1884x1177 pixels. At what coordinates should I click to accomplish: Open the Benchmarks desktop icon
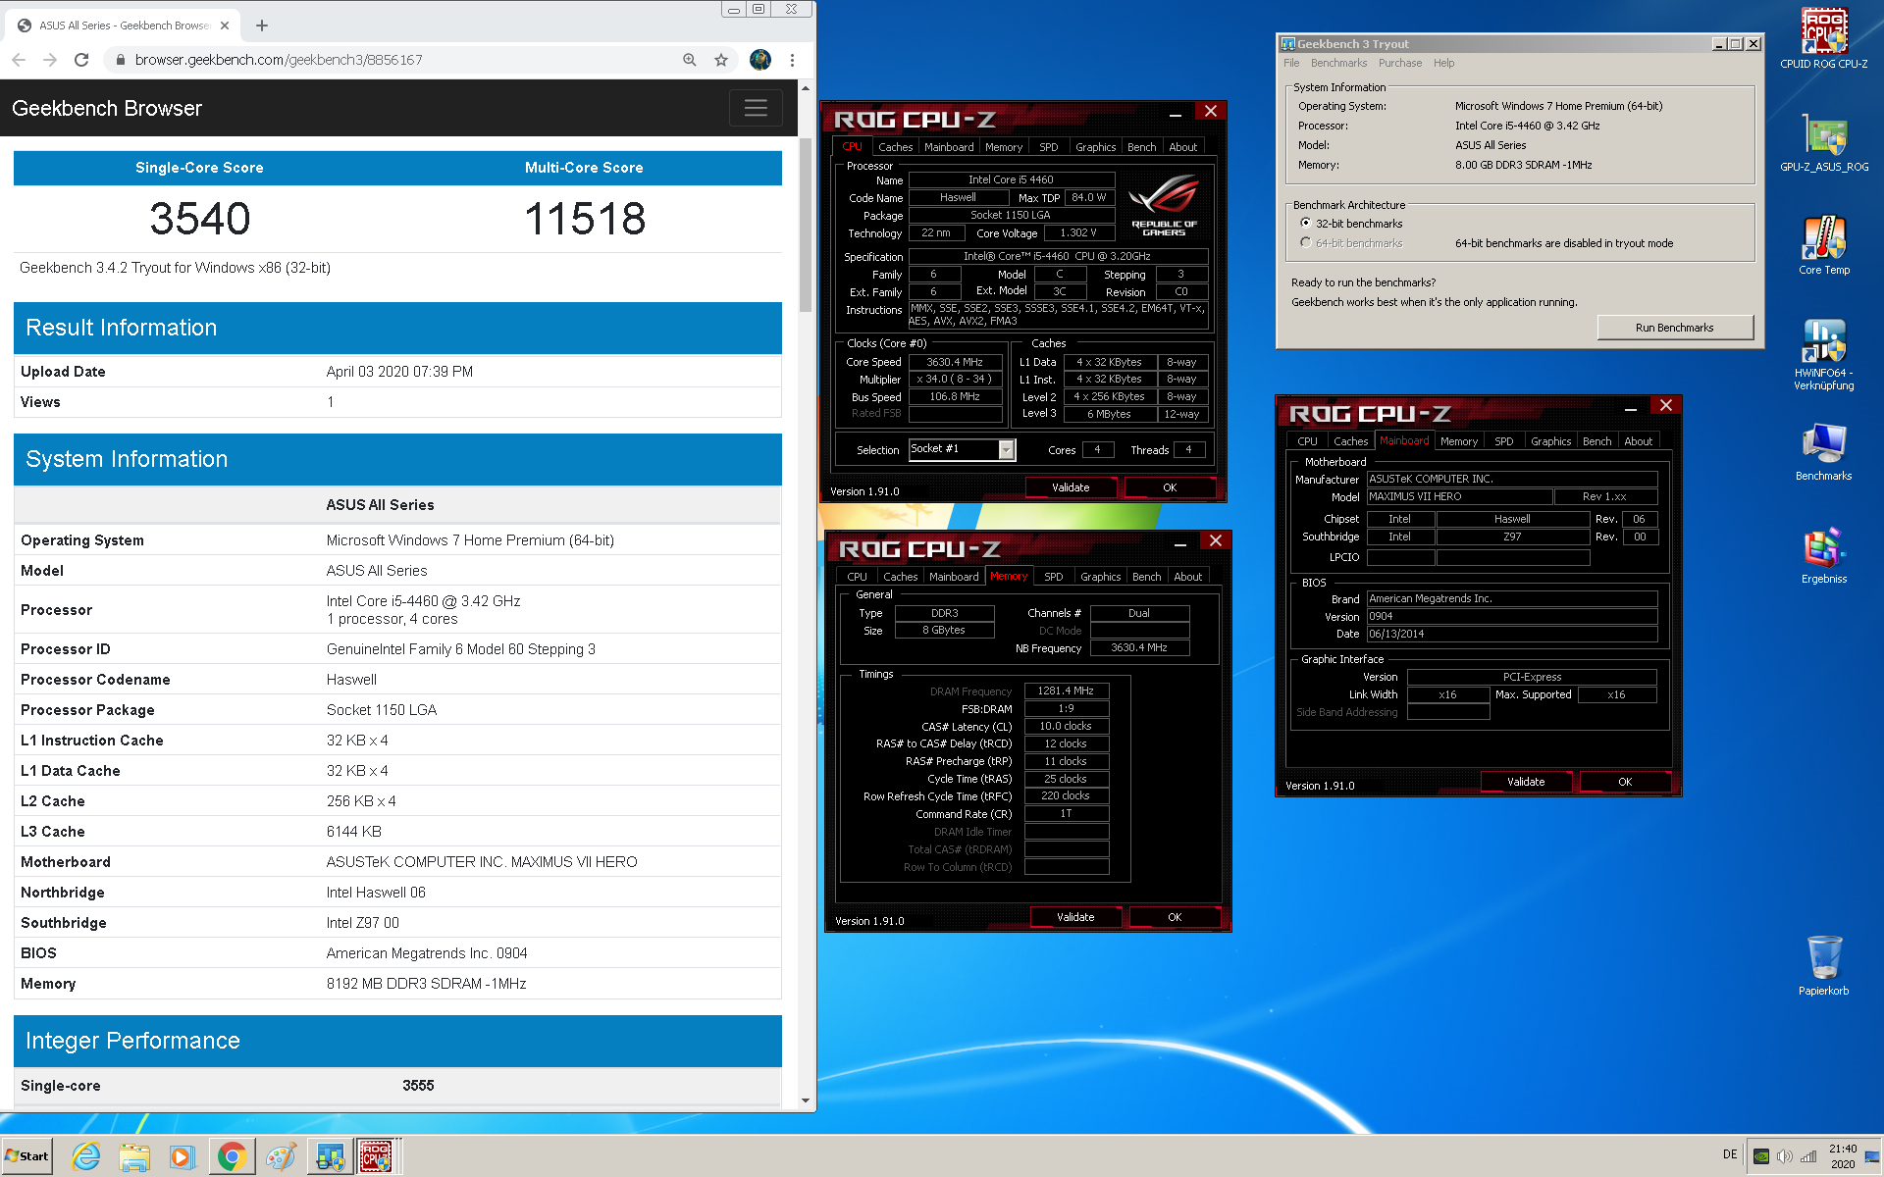[x=1823, y=452]
